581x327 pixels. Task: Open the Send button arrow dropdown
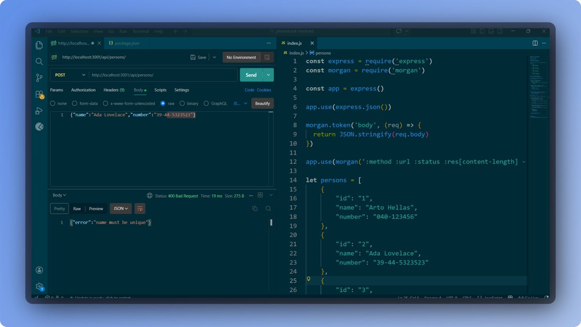coord(268,75)
